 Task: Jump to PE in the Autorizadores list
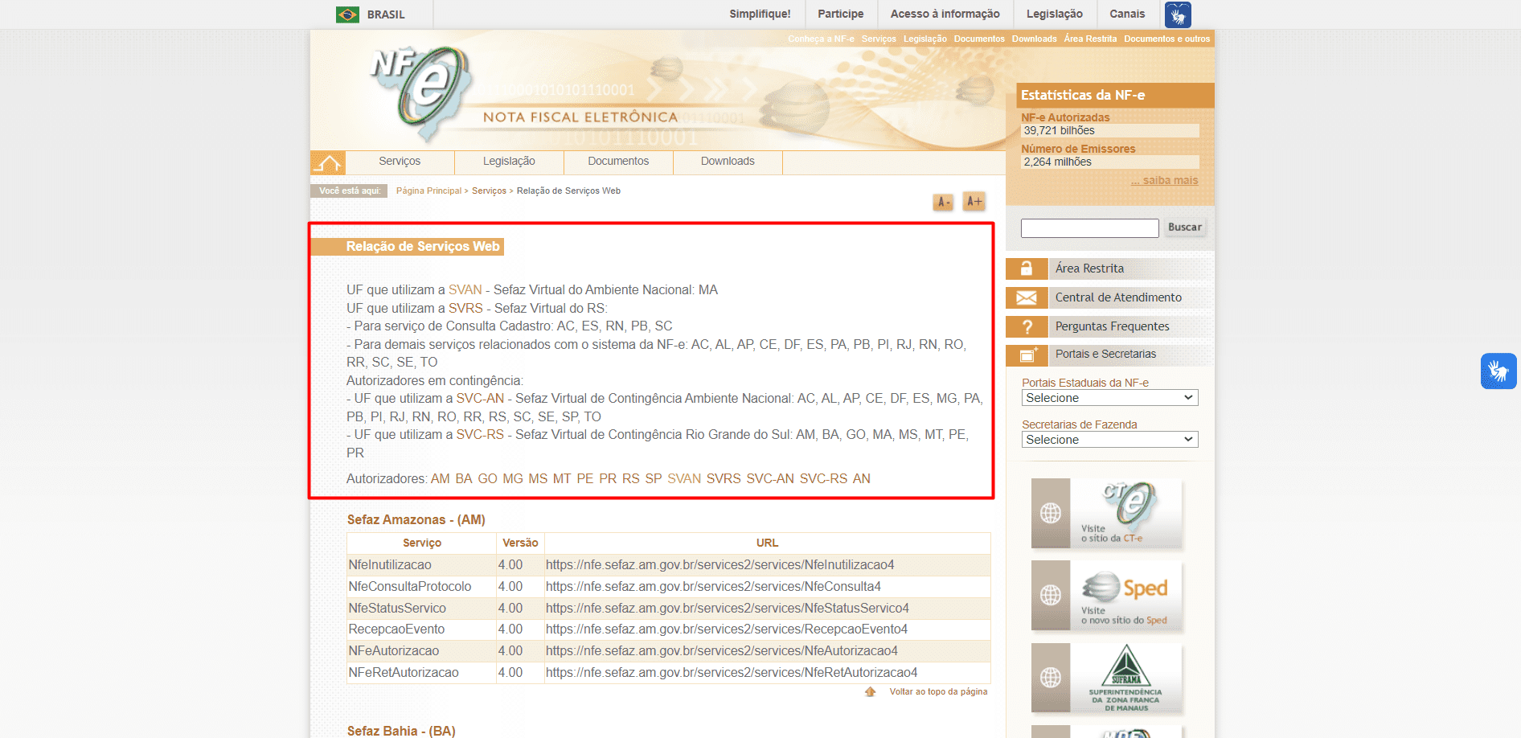(x=585, y=479)
